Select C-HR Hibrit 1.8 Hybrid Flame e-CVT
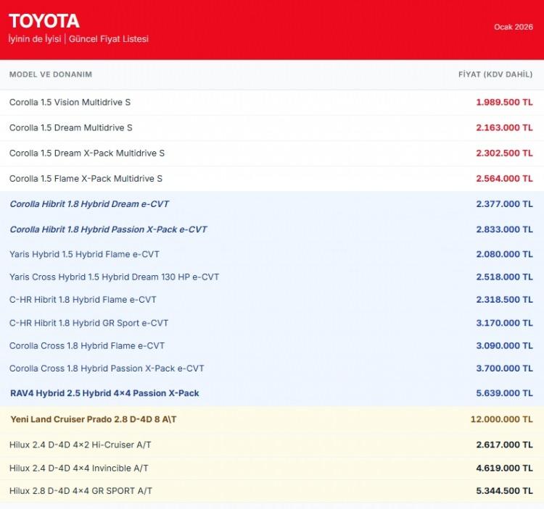This screenshot has height=509, width=544. click(x=83, y=300)
